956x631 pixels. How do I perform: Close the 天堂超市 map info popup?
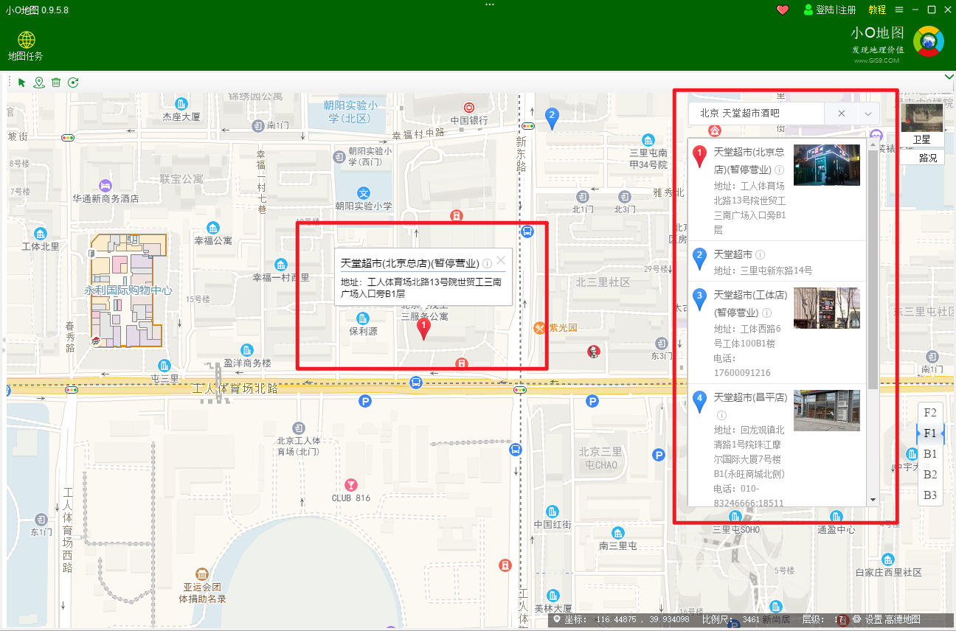(502, 259)
